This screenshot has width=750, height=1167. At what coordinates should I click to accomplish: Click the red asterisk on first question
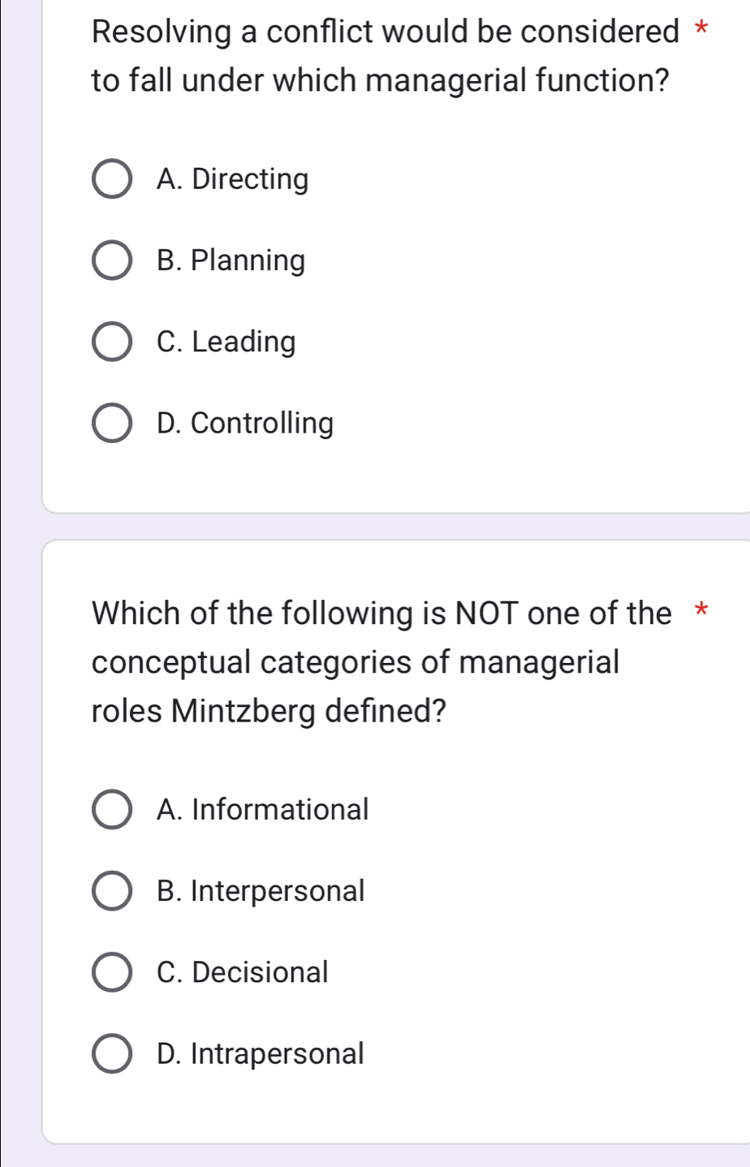tap(703, 28)
